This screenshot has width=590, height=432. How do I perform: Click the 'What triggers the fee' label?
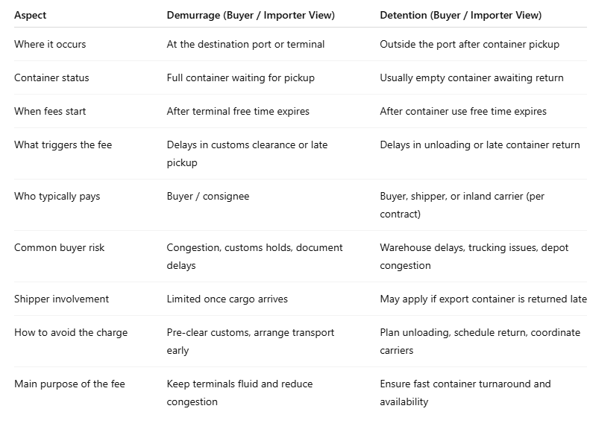click(x=63, y=144)
